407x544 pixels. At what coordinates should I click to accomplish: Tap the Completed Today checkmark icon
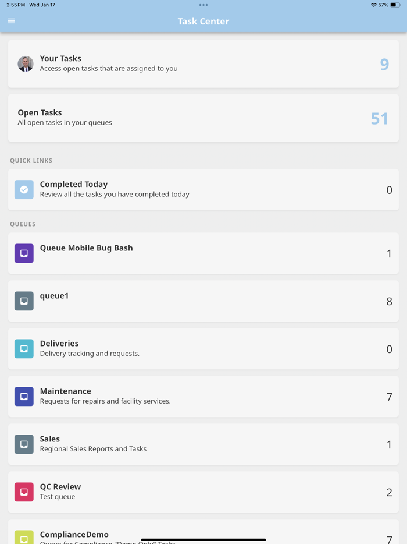(x=23, y=190)
